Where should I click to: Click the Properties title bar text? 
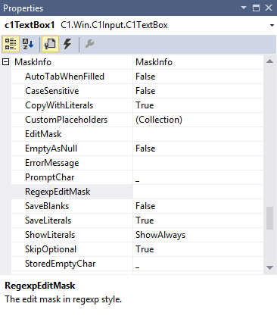click(x=23, y=8)
